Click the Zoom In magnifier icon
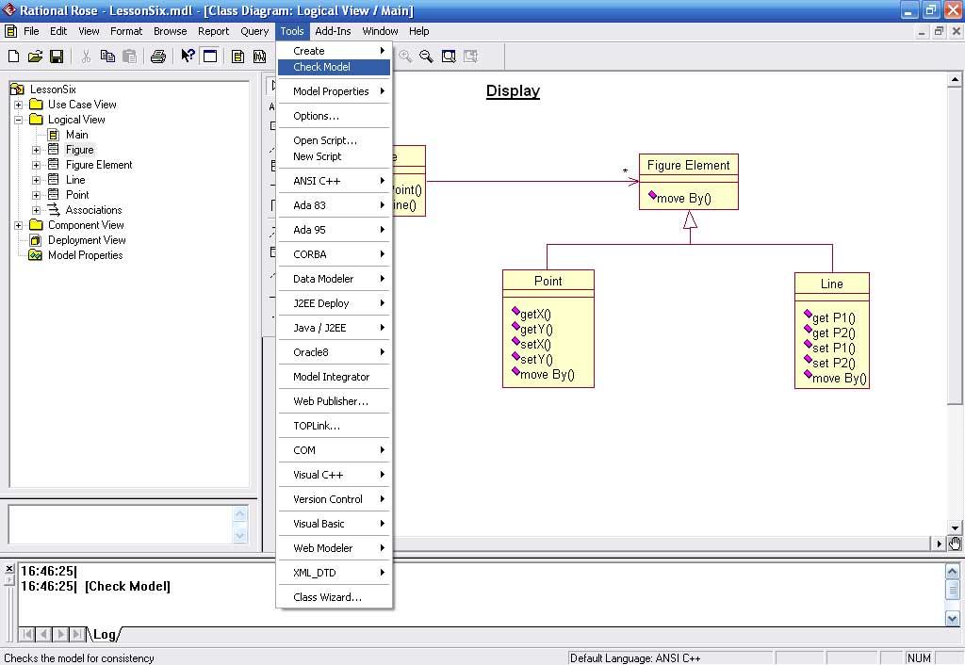 [405, 57]
